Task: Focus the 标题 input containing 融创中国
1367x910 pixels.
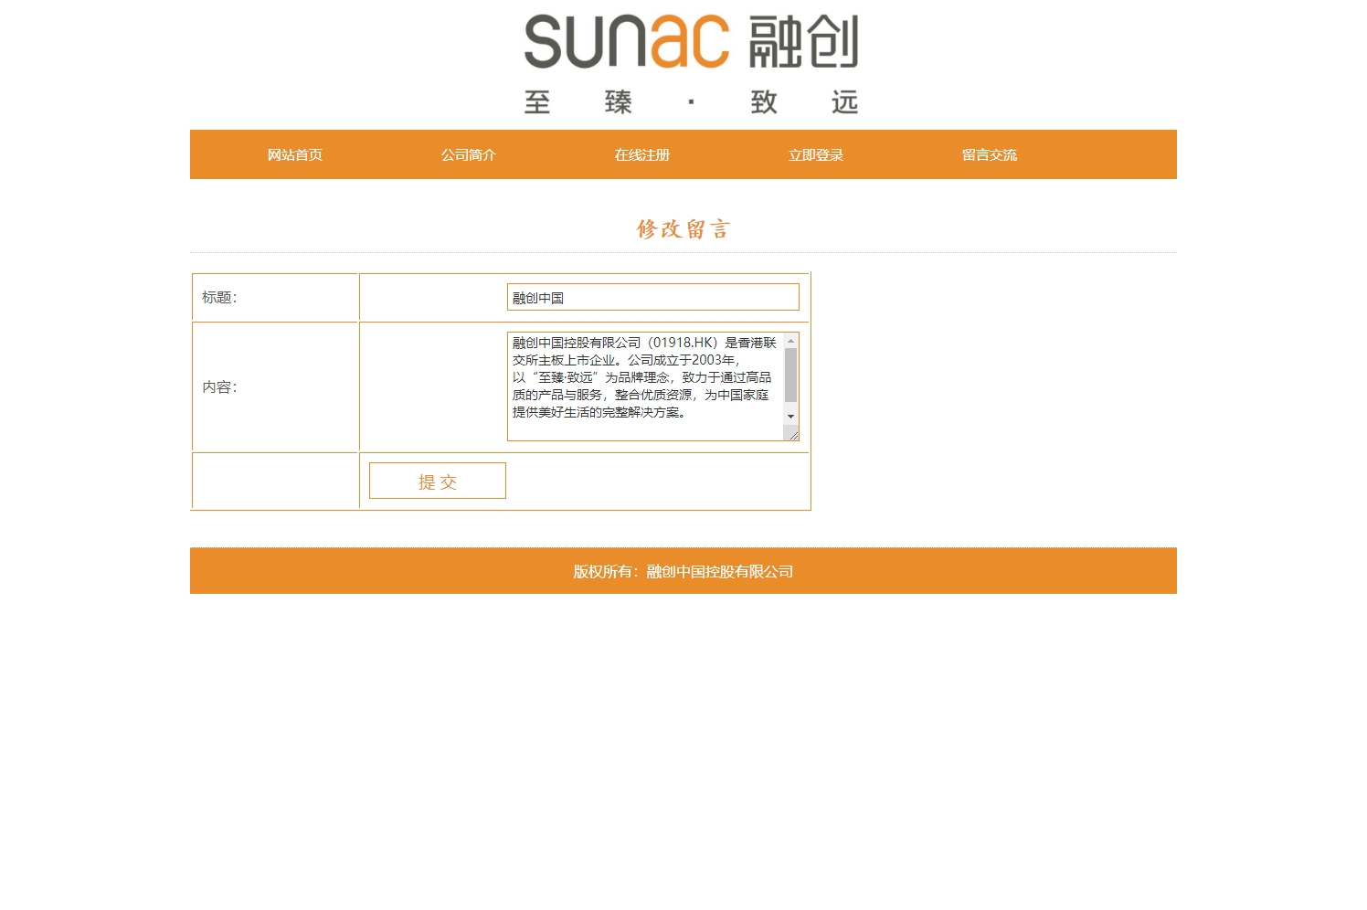Action: coord(653,297)
